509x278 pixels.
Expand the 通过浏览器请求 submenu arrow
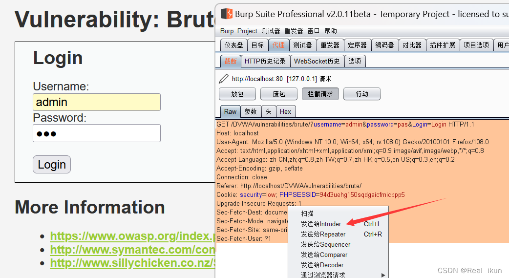pyautogui.click(x=383, y=275)
